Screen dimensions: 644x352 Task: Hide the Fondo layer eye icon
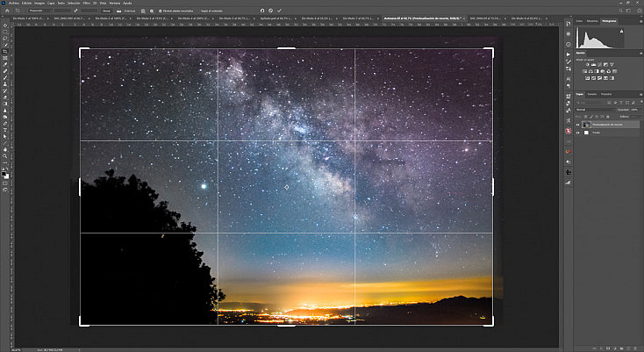(x=577, y=133)
